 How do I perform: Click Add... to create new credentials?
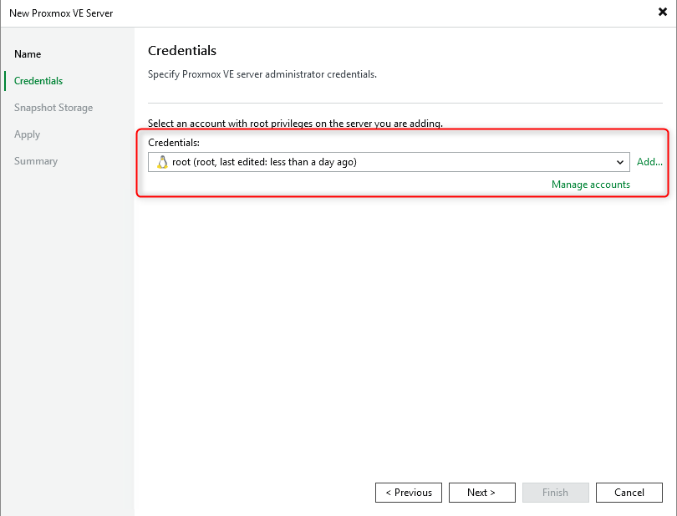(649, 162)
